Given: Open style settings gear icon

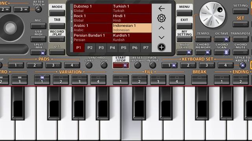Looking at the screenshot, I should 161,18.
